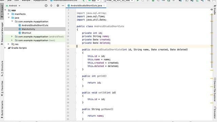
Task: Open the 2: Favorites side tab
Action: (x=2, y=88)
